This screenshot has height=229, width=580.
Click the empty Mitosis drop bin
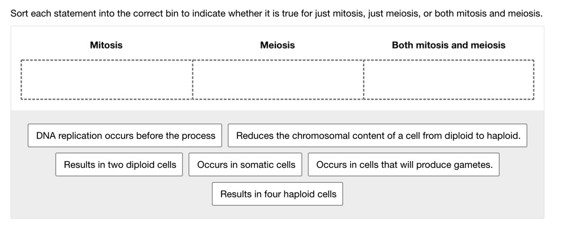pos(106,80)
